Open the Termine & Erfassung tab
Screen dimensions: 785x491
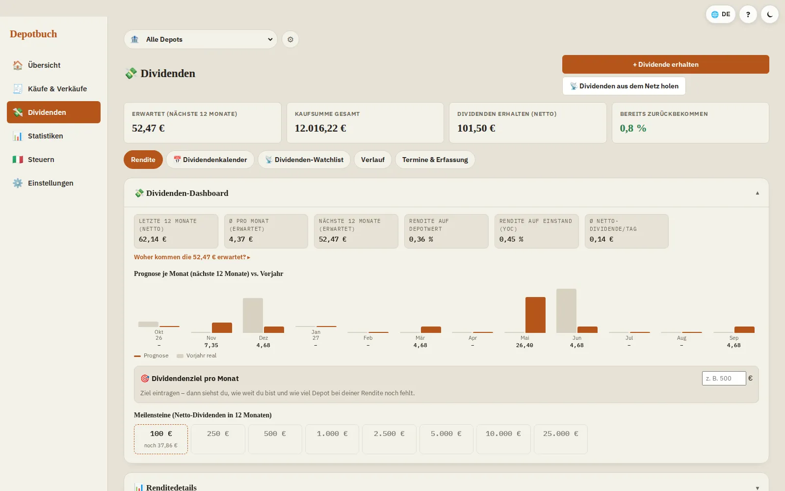[x=435, y=160]
